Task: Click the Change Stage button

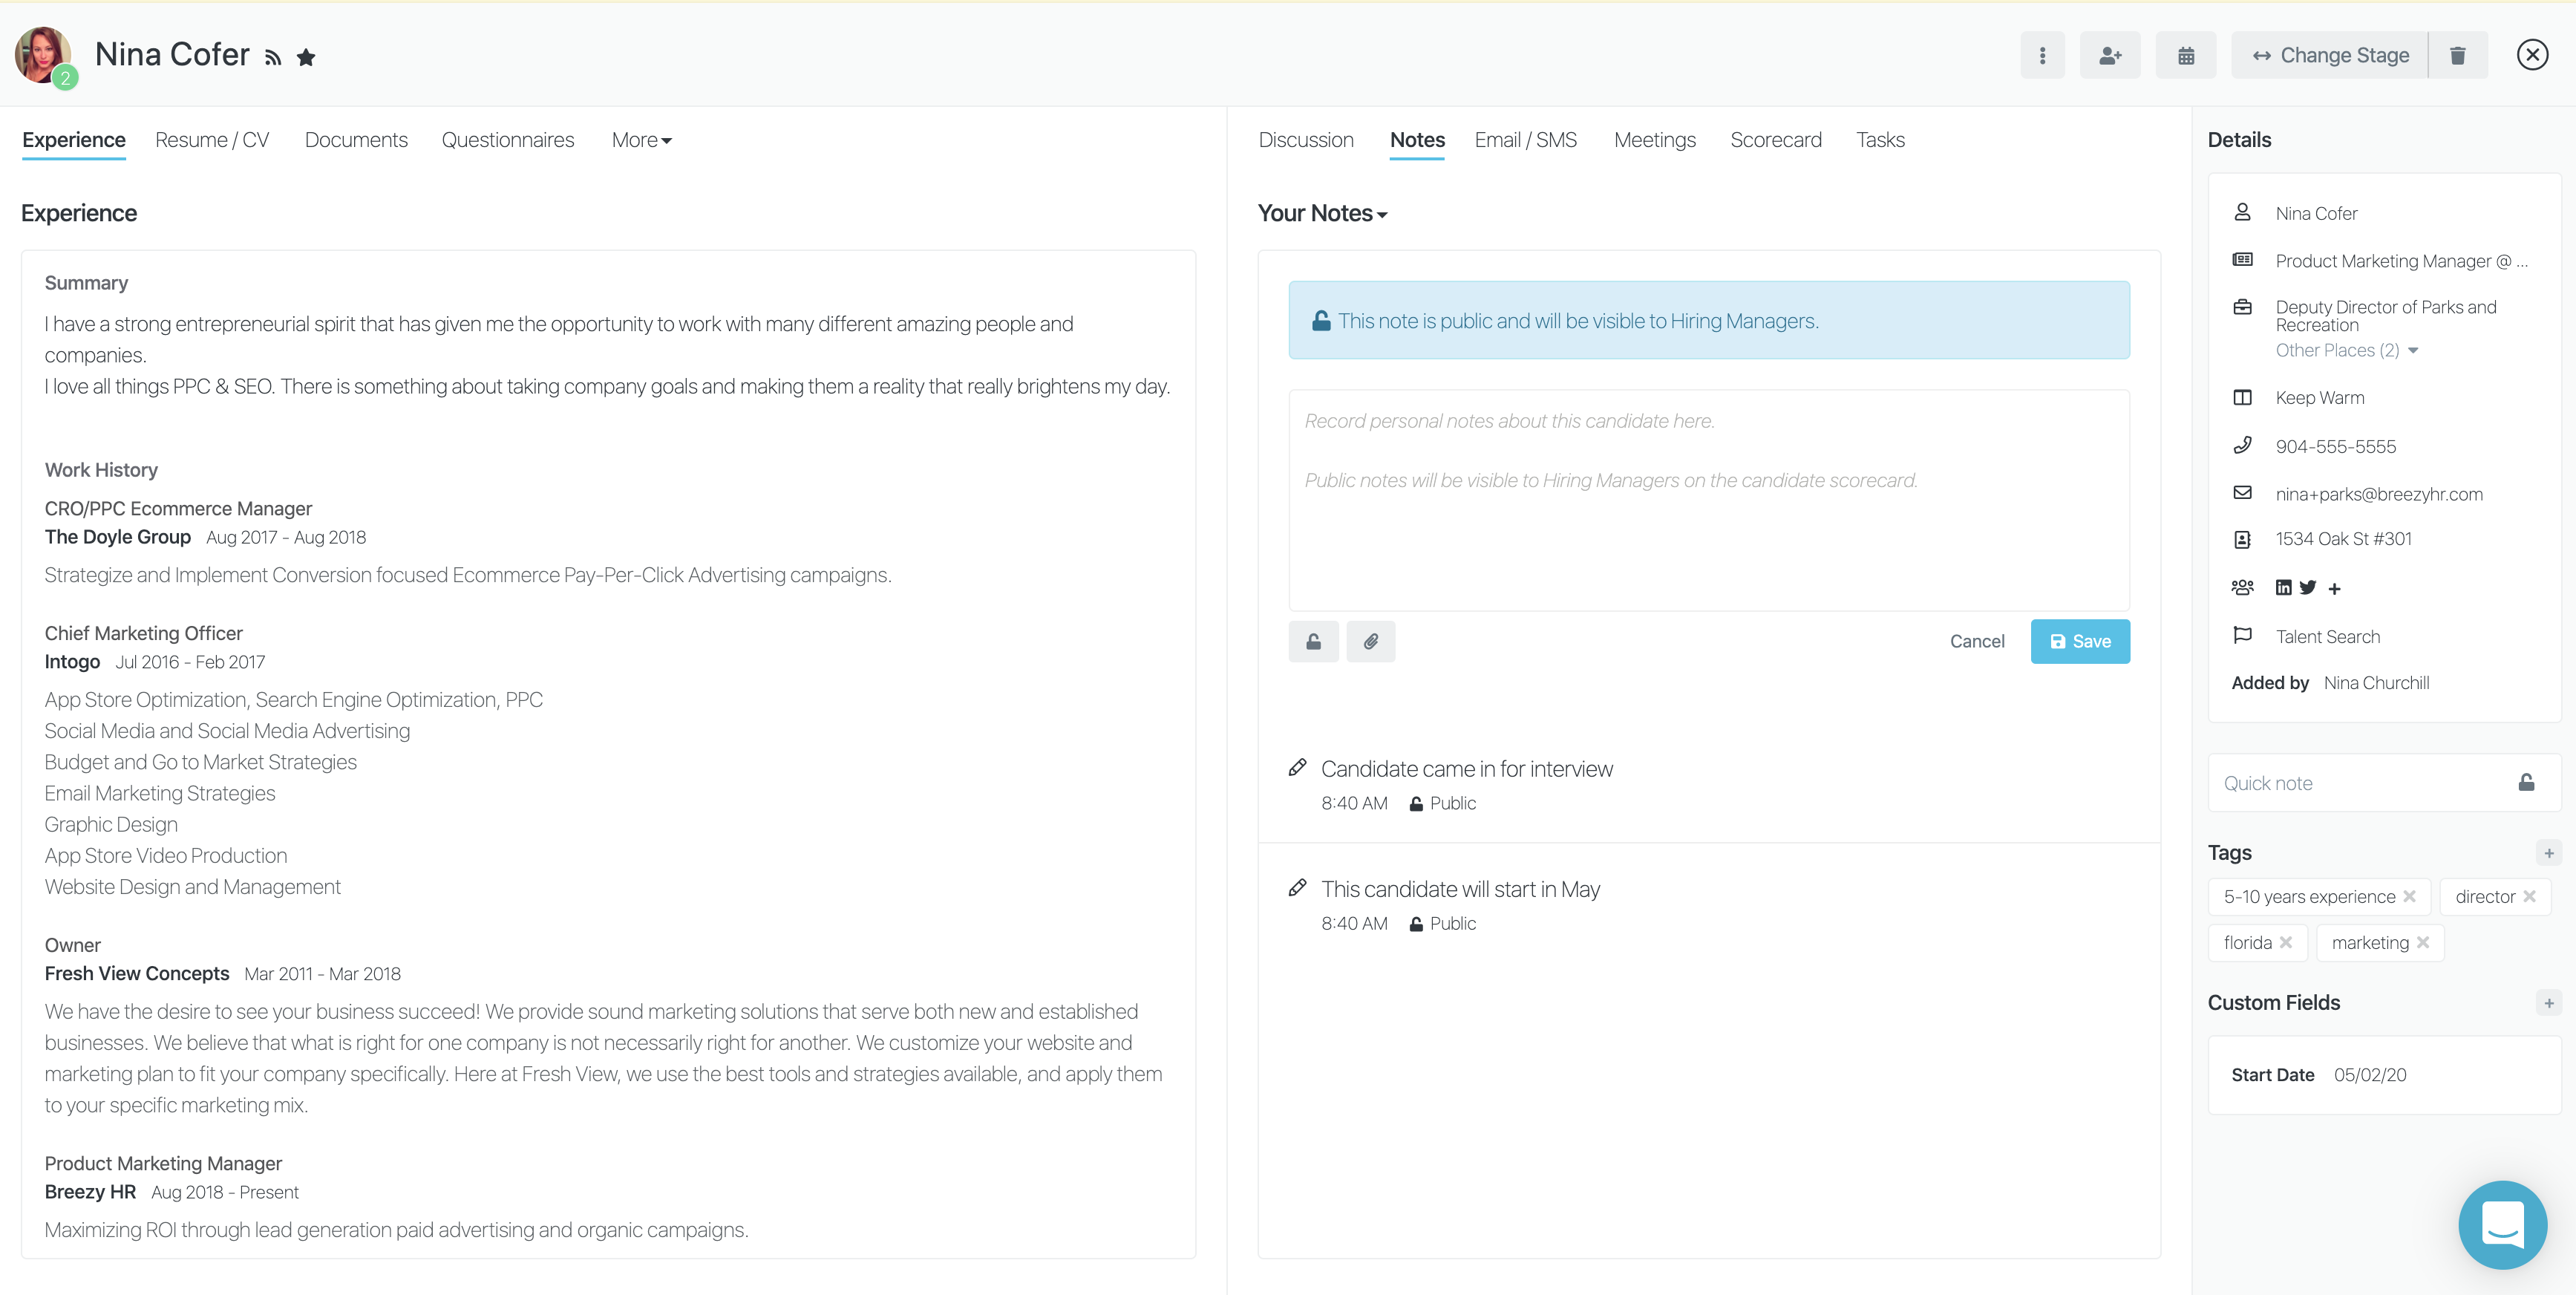Action: click(2330, 56)
